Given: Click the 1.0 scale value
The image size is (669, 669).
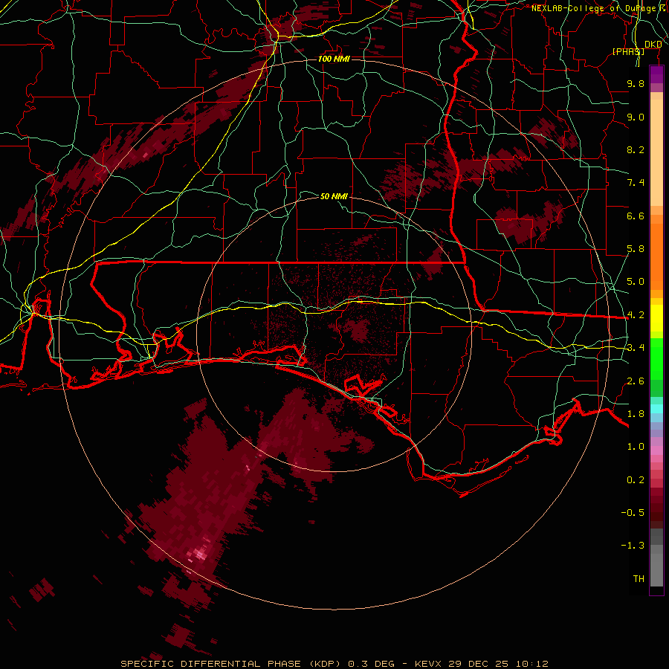Looking at the screenshot, I should pos(636,447).
